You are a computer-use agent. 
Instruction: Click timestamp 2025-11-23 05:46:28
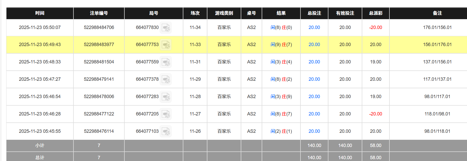click(40, 114)
